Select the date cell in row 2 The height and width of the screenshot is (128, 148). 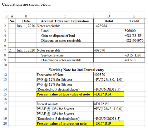tap(26, 26)
